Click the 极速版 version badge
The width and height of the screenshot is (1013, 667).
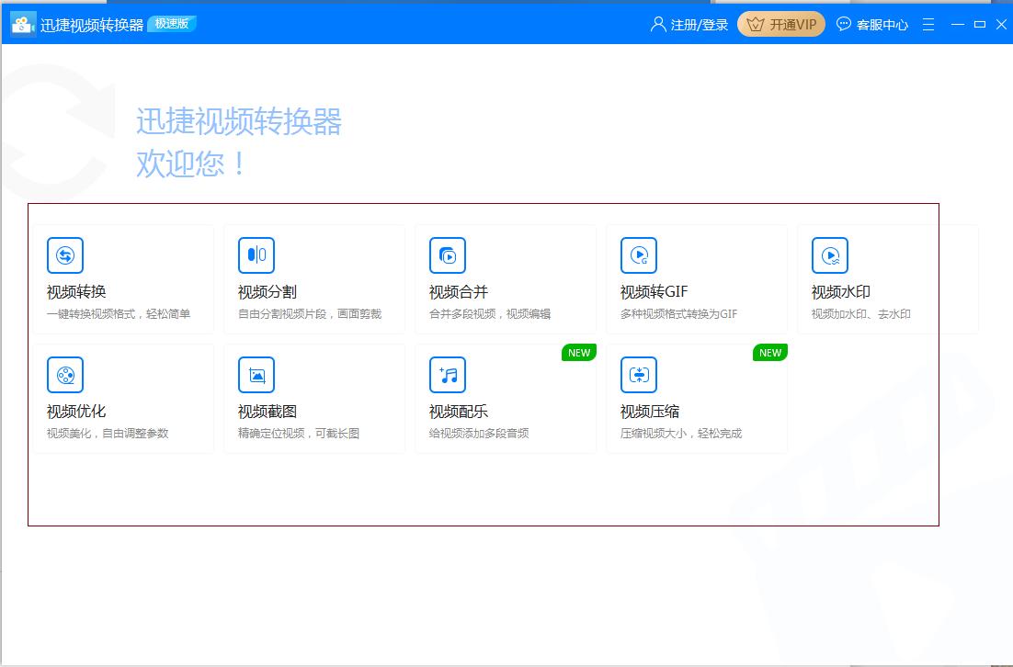172,24
